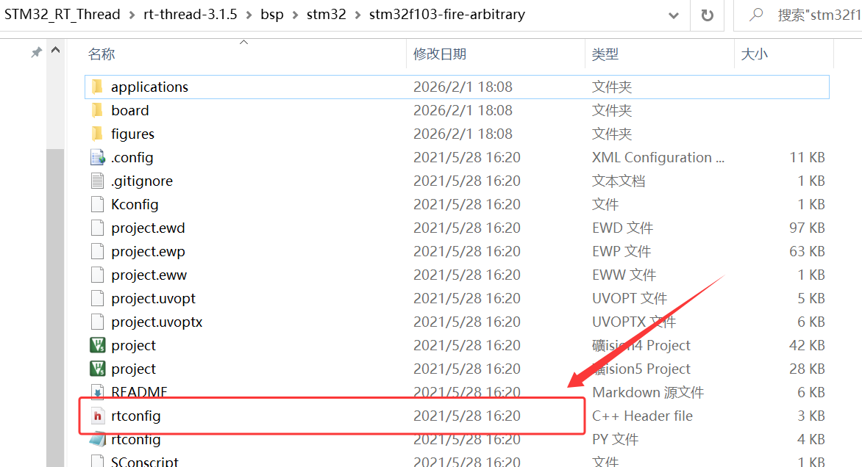Select the figures file name
This screenshot has height=467, width=862.
pyautogui.click(x=132, y=134)
